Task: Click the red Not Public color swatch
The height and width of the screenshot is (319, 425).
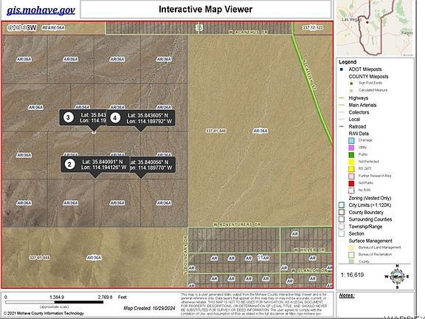Action: (x=351, y=183)
